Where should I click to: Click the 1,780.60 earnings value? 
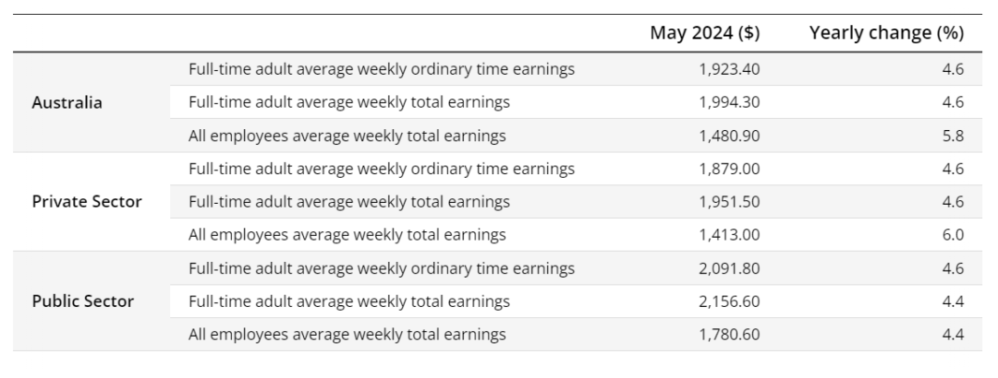pos(730,335)
